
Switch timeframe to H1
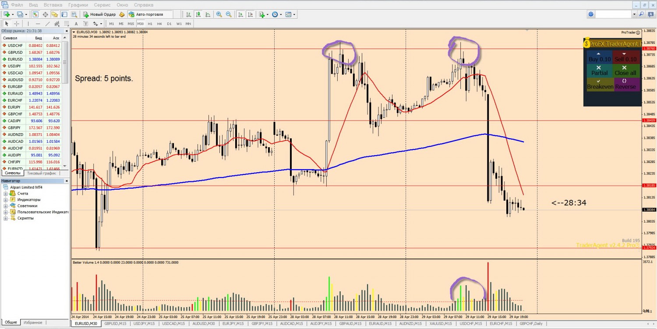click(x=150, y=24)
